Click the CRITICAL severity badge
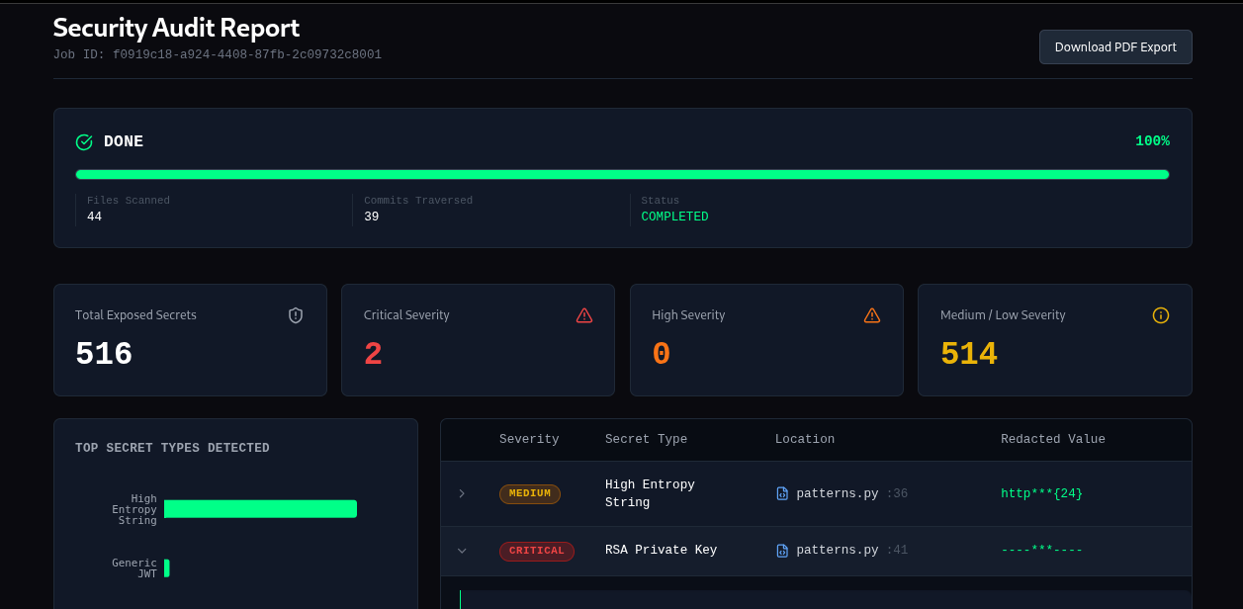The width and height of the screenshot is (1243, 609). (x=537, y=551)
